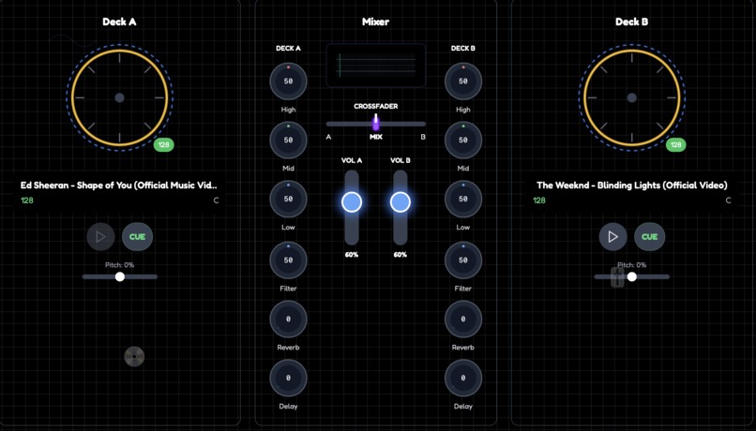Click the Ed Sheeran track title
Viewport: 756px width, 431px height.
[118, 186]
